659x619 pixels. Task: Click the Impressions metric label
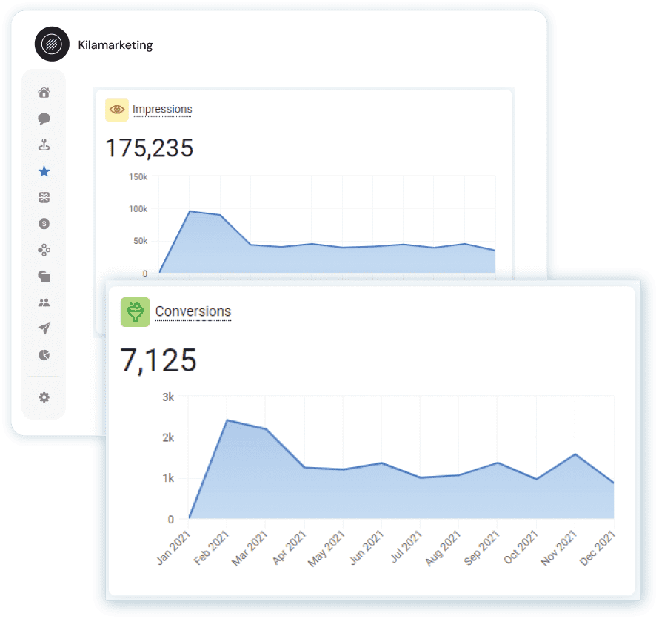(162, 110)
